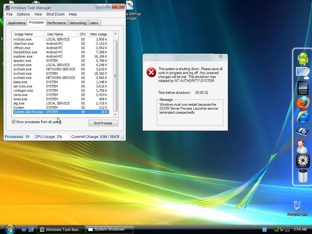Image resolution: width=312 pixels, height=234 pixels.
Task: Select the System Idle Process row
Action: point(61,112)
